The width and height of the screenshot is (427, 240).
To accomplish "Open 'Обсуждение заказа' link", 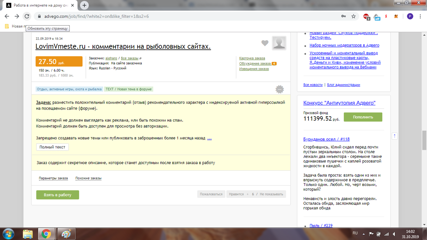I will point(255,64).
